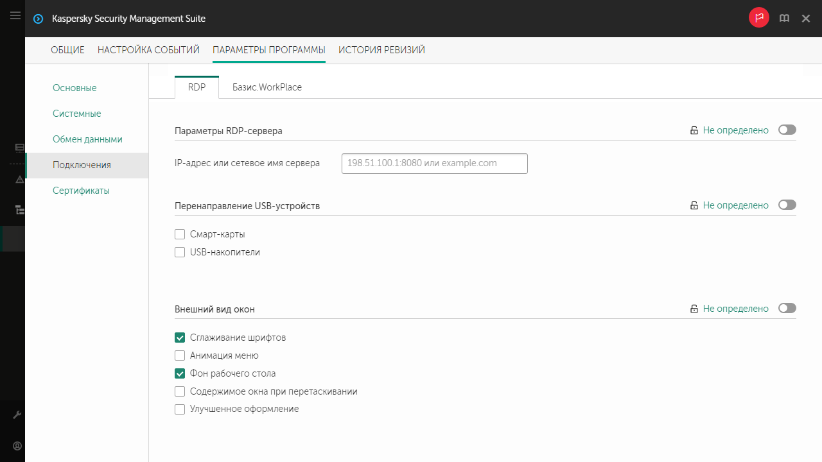
Task: Check the USB-накопители checkbox
Action: (180, 252)
